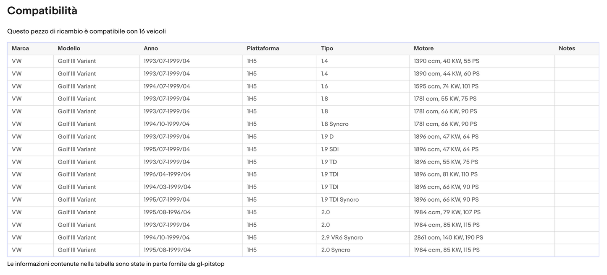
Task: Select the Piattaforma column header
Action: (263, 49)
